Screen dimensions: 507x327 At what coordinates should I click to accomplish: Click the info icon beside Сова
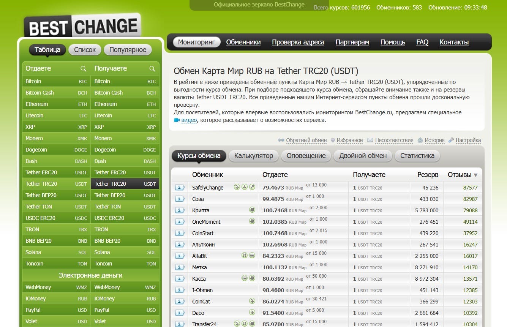[x=180, y=199]
